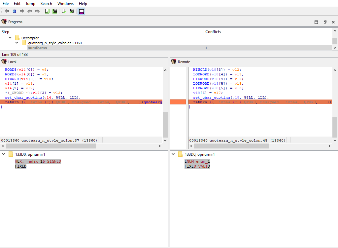
Task: Click the apply-all-forms stacked toolbar icon
Action: tap(55, 11)
